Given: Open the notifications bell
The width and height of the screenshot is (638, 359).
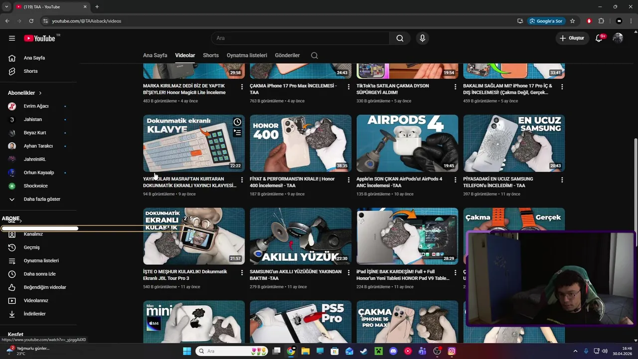Looking at the screenshot, I should [600, 38].
